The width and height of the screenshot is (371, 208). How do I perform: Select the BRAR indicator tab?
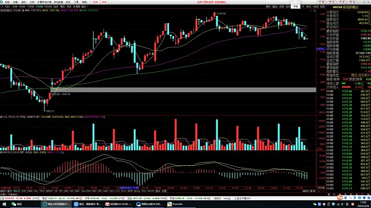[49, 191]
